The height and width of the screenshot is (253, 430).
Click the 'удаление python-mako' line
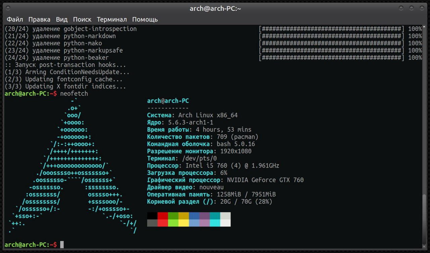click(53, 44)
